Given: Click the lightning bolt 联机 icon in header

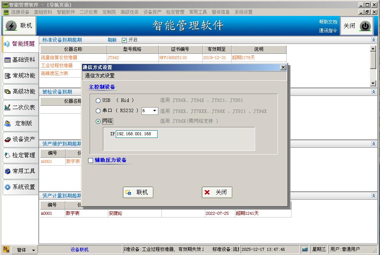Looking at the screenshot, I should pyautogui.click(x=11, y=26).
